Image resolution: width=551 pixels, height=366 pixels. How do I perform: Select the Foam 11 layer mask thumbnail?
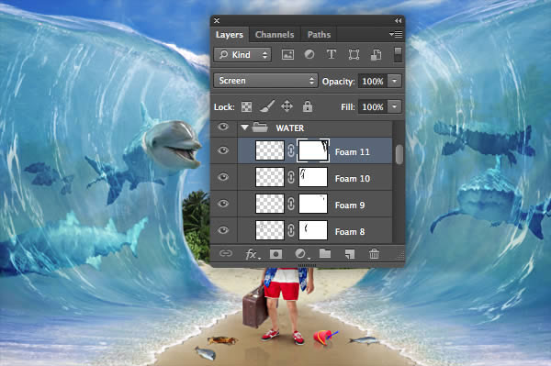point(313,150)
